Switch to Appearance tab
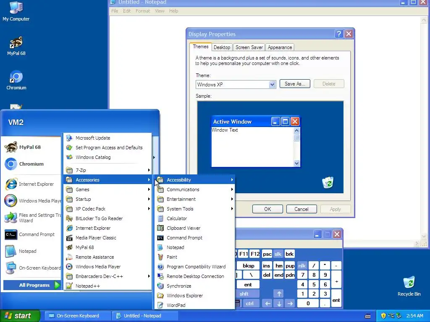The image size is (430, 322). [280, 47]
